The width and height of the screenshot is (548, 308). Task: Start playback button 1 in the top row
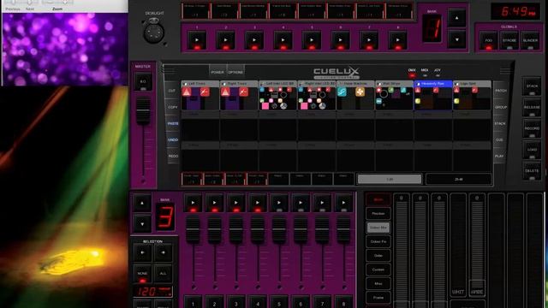[x=197, y=41]
